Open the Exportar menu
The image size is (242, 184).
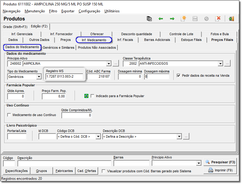68,11
